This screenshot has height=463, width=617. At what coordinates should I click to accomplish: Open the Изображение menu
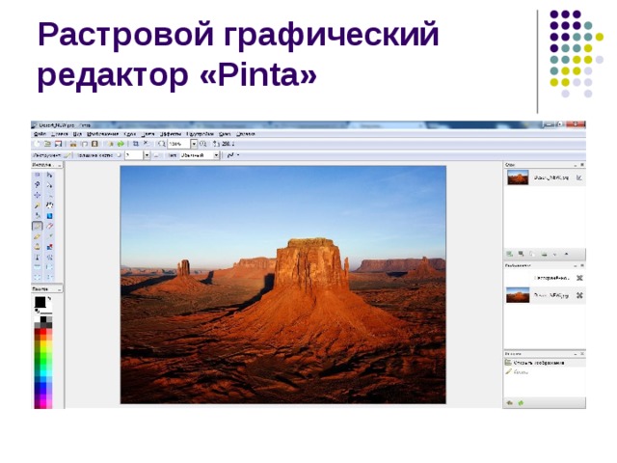coord(103,134)
